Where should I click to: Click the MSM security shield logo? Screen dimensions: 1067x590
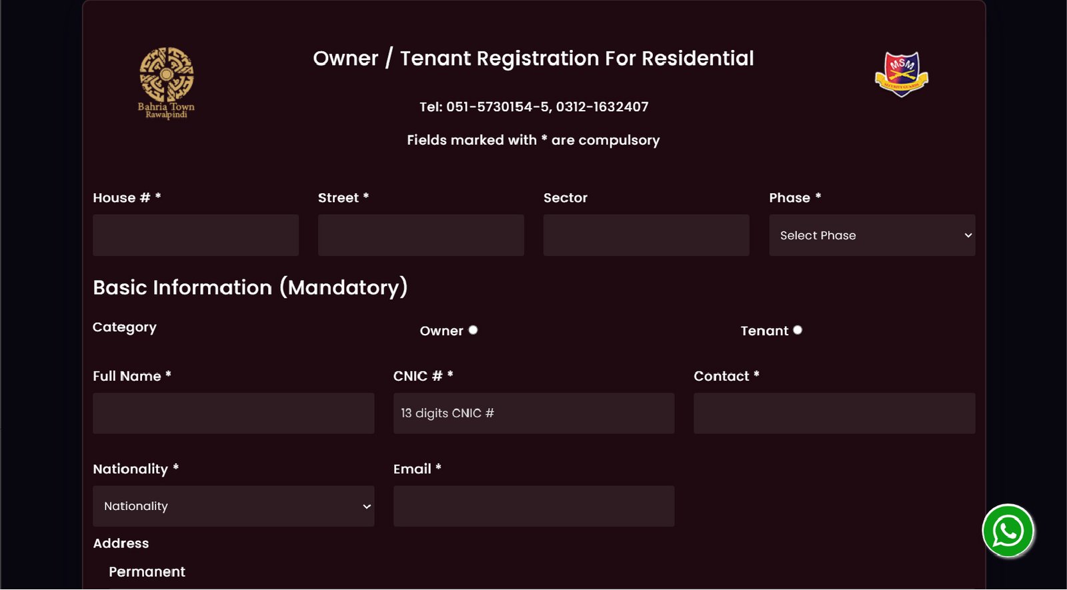pyautogui.click(x=901, y=74)
